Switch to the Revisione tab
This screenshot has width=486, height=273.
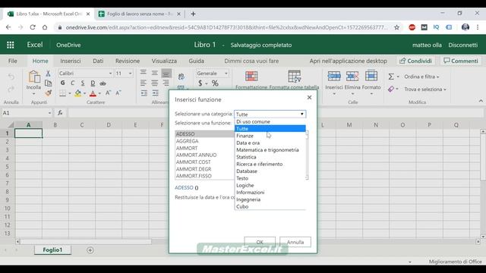(128, 61)
